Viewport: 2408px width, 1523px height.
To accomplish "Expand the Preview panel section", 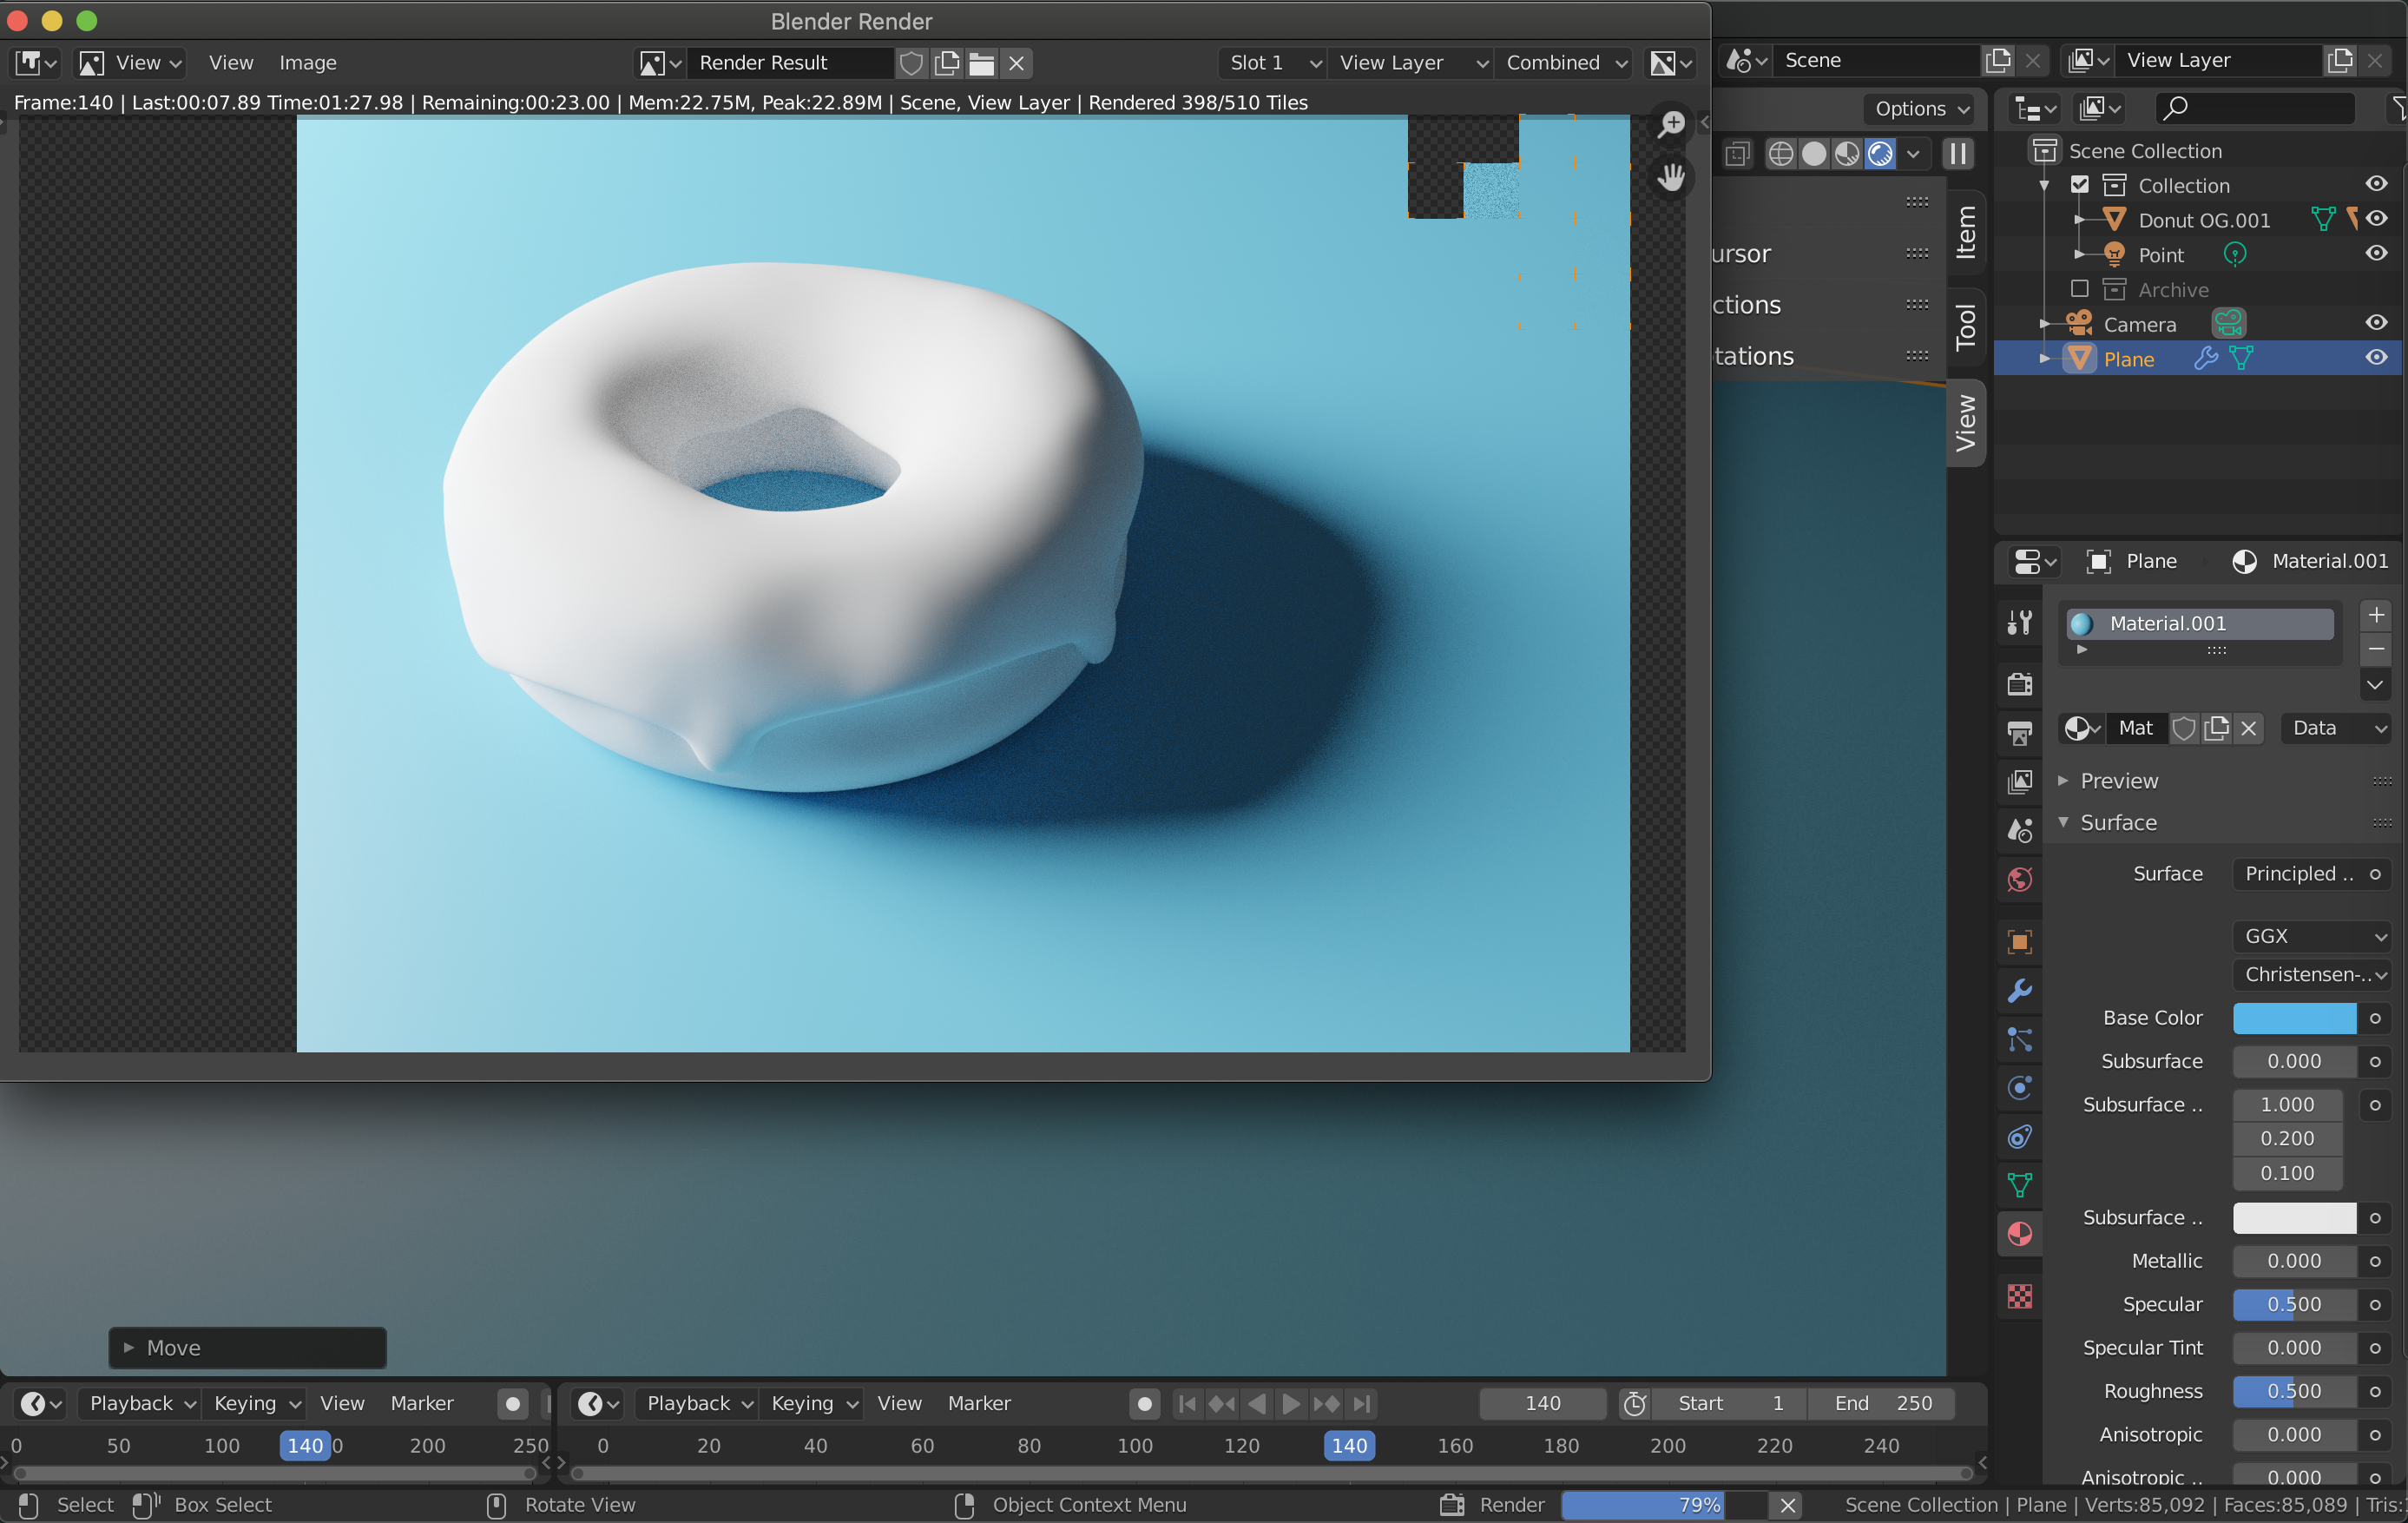I will (2118, 781).
